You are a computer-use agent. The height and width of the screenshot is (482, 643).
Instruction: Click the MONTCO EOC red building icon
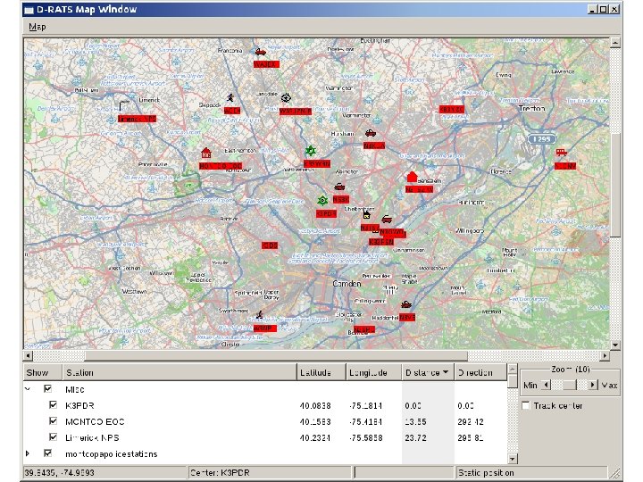(x=206, y=153)
